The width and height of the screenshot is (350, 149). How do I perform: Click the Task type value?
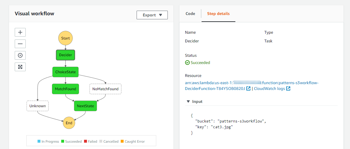coord(268,41)
